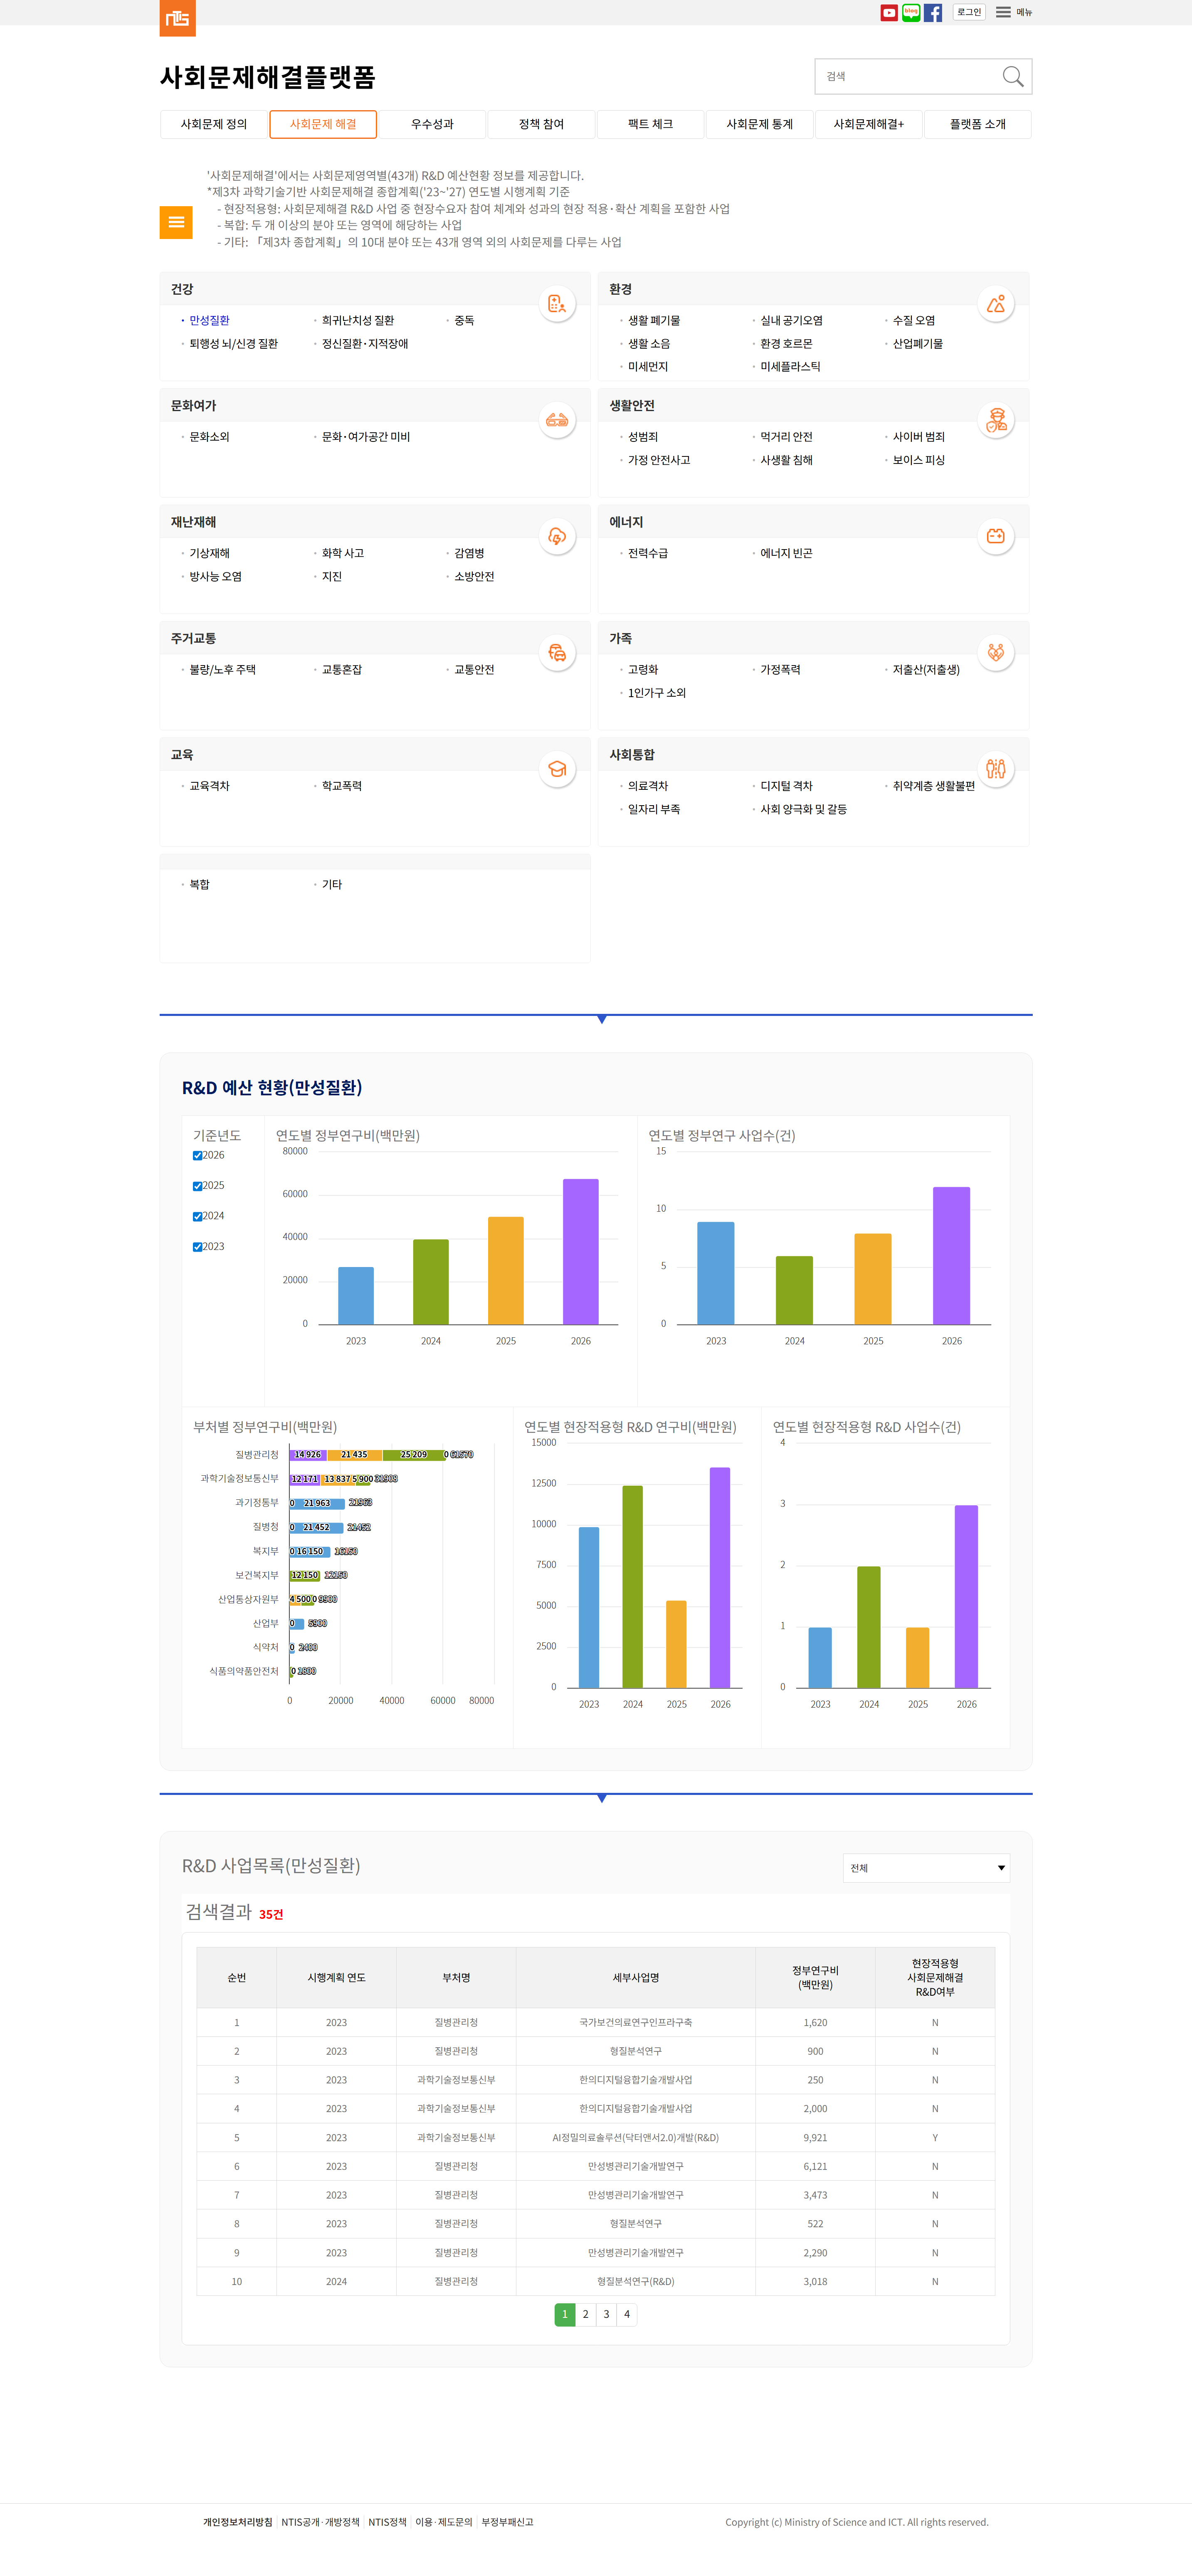Click the 생활안전 category icon
The image size is (1192, 2576).
[x=996, y=420]
